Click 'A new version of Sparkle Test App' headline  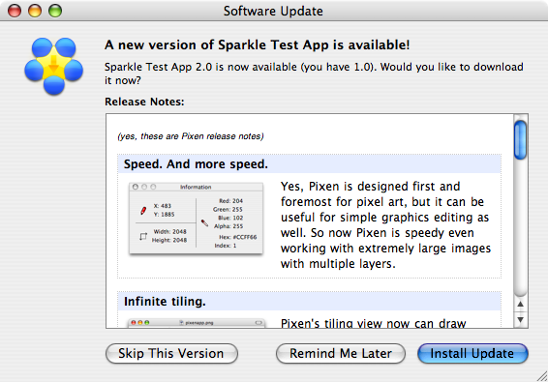[258, 45]
